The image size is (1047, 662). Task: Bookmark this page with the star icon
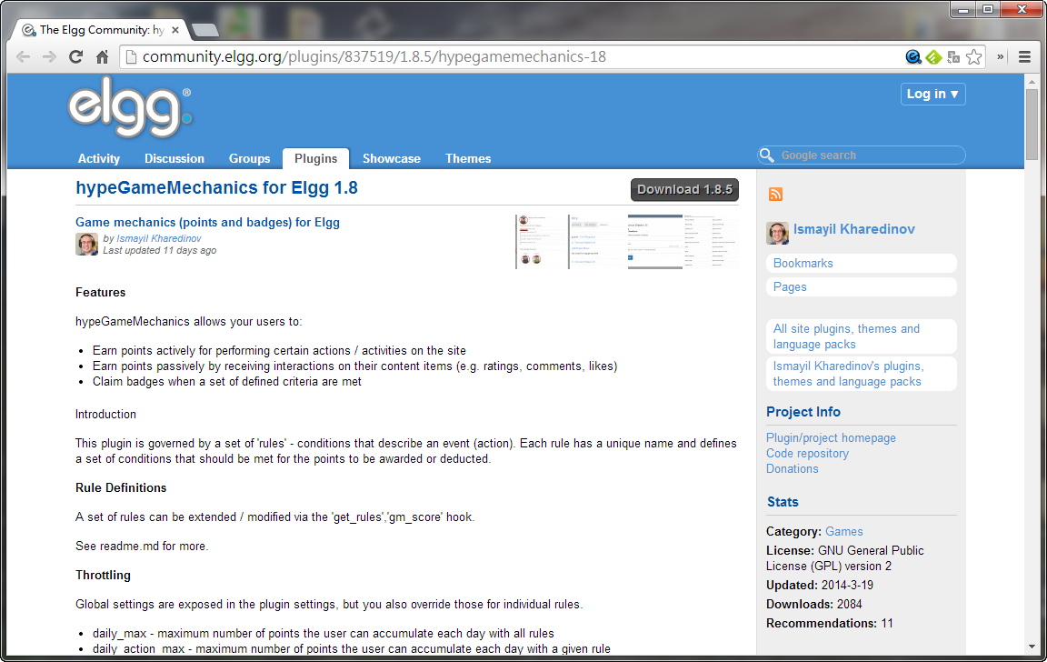(x=974, y=57)
